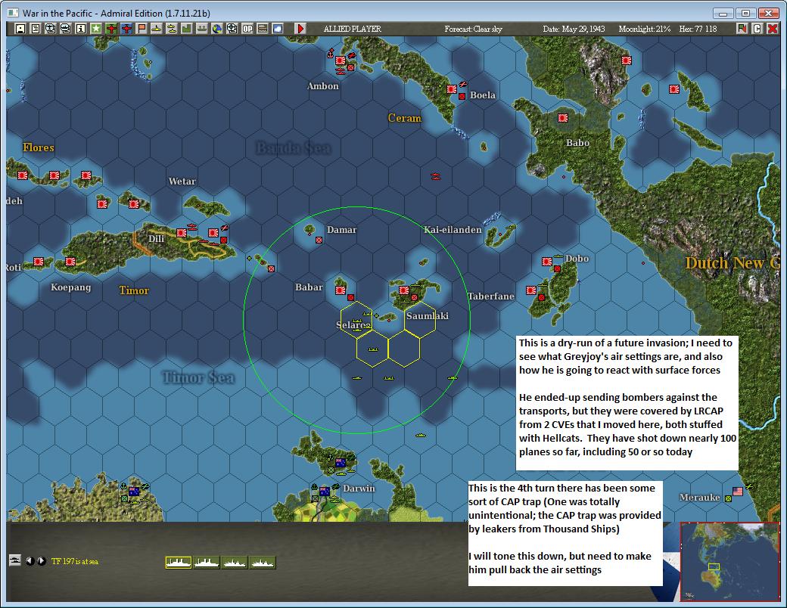Image resolution: width=787 pixels, height=608 pixels.
Task: Click the red end-turn arrow button
Action: pos(300,29)
